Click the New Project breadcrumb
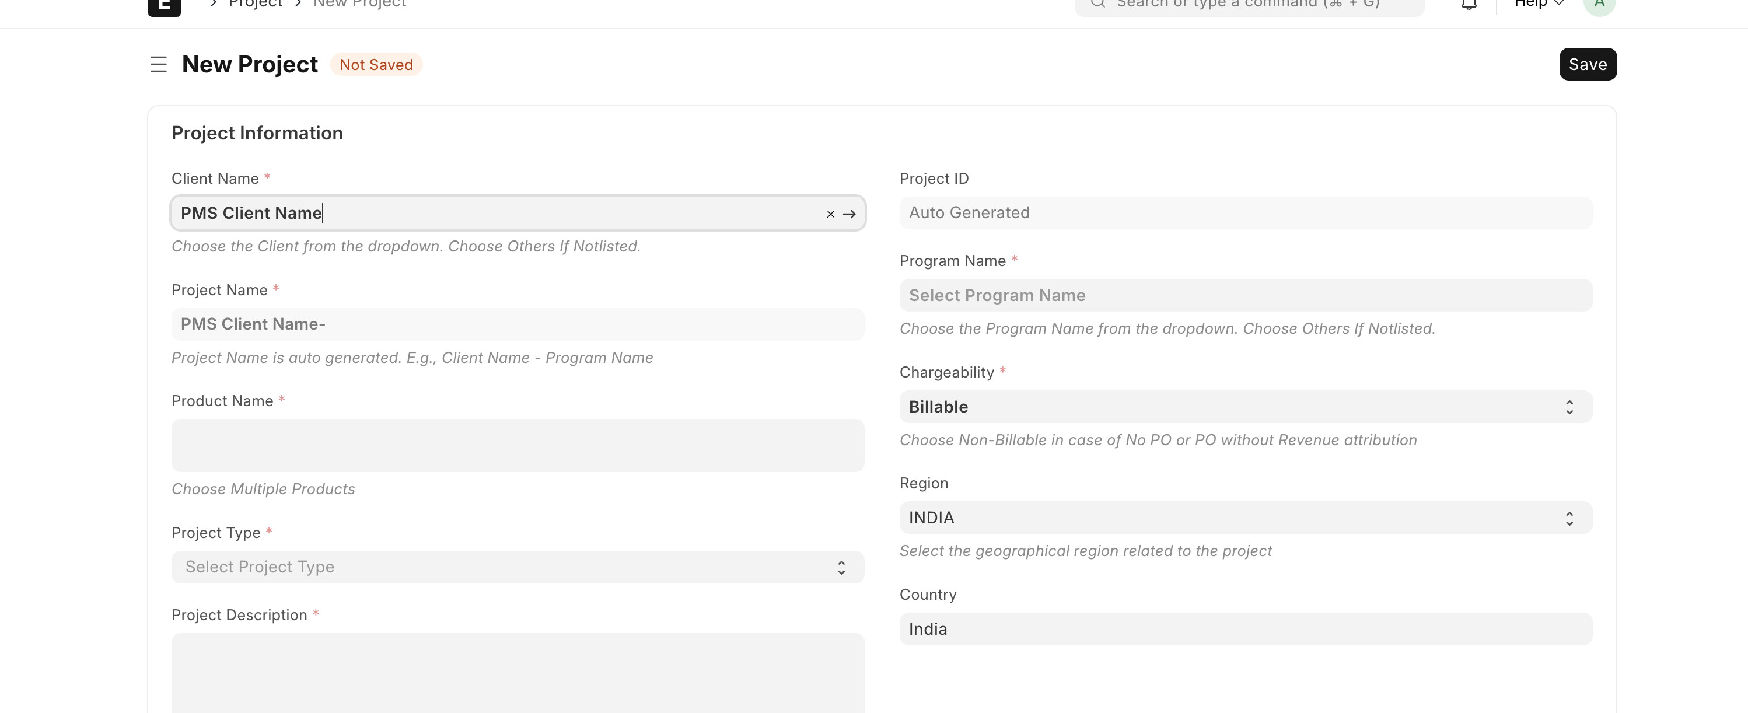This screenshot has height=713, width=1748. 359,4
